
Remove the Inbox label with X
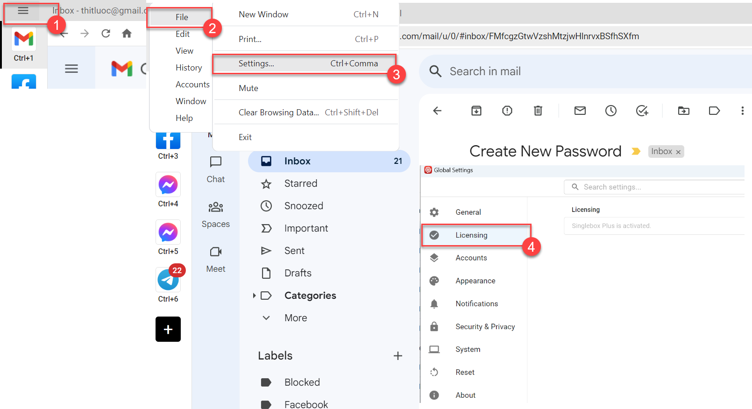[x=678, y=152]
